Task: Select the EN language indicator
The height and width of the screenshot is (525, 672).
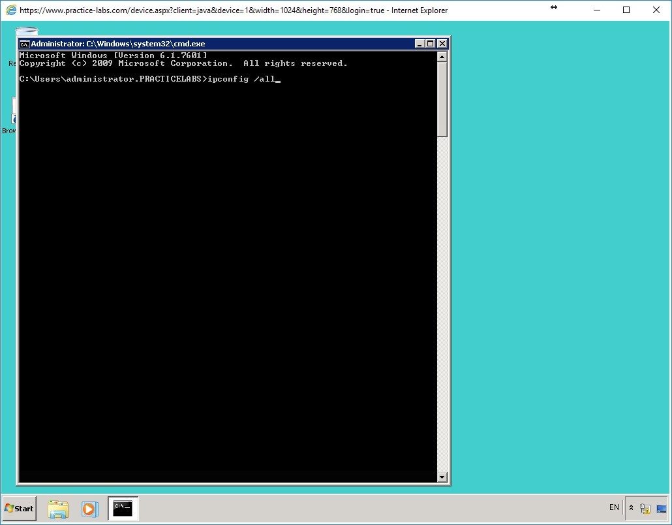Action: click(x=614, y=507)
